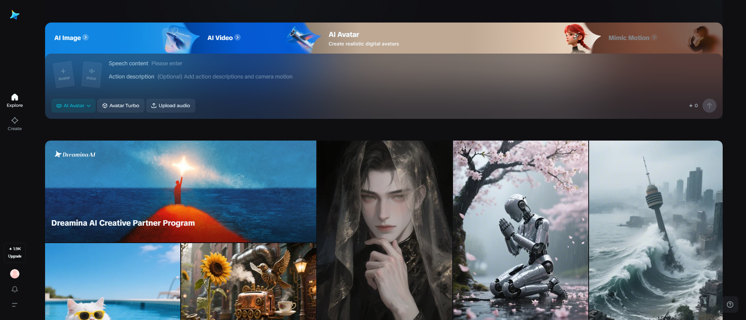Open the notifications bell

(x=15, y=289)
